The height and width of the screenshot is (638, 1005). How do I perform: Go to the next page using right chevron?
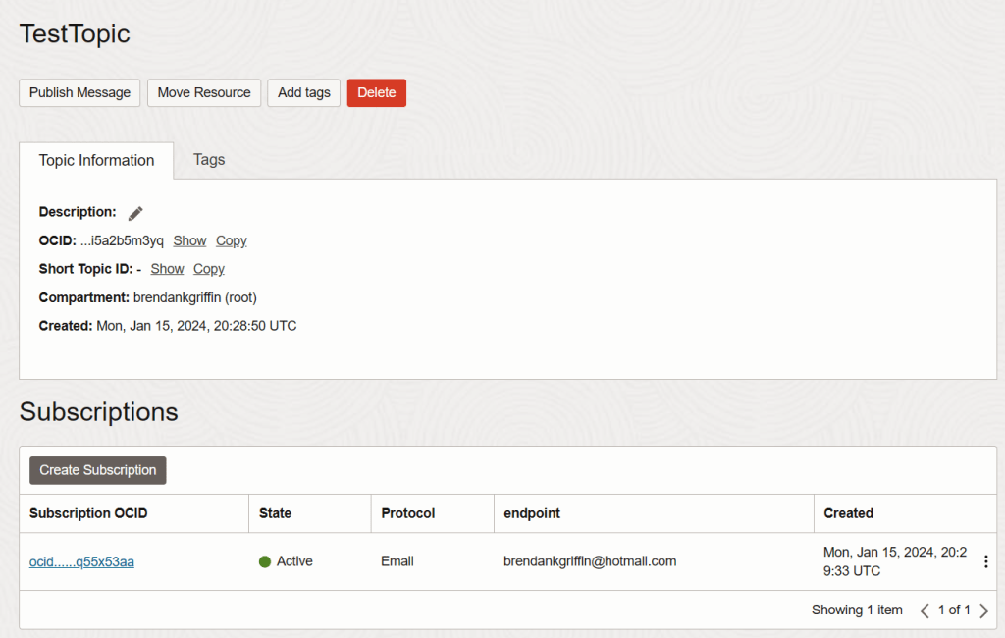[x=984, y=611]
